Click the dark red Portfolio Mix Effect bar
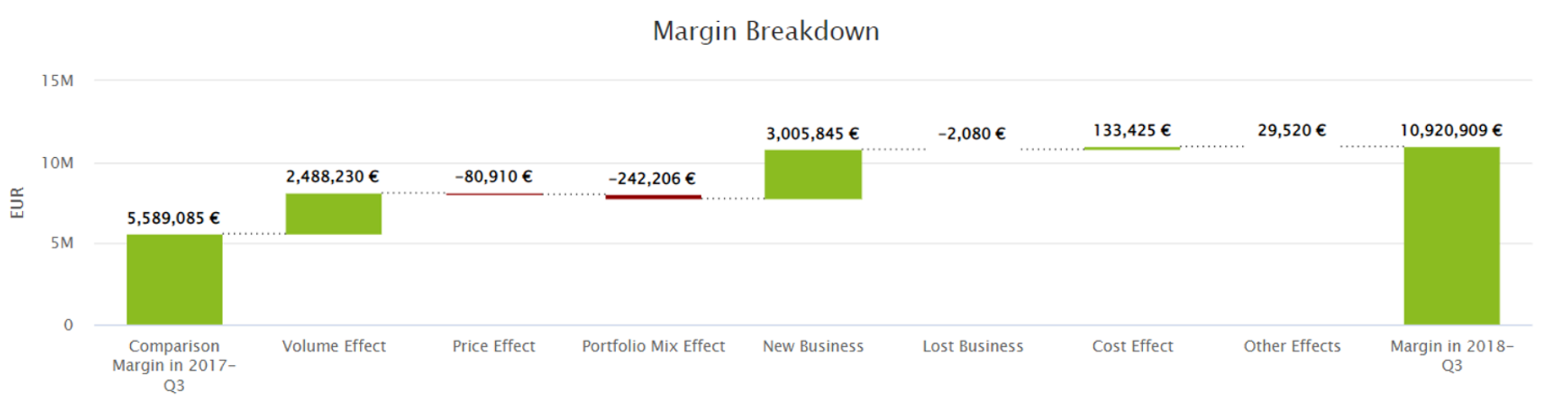Viewport: 1541px width, 397px height. (653, 197)
